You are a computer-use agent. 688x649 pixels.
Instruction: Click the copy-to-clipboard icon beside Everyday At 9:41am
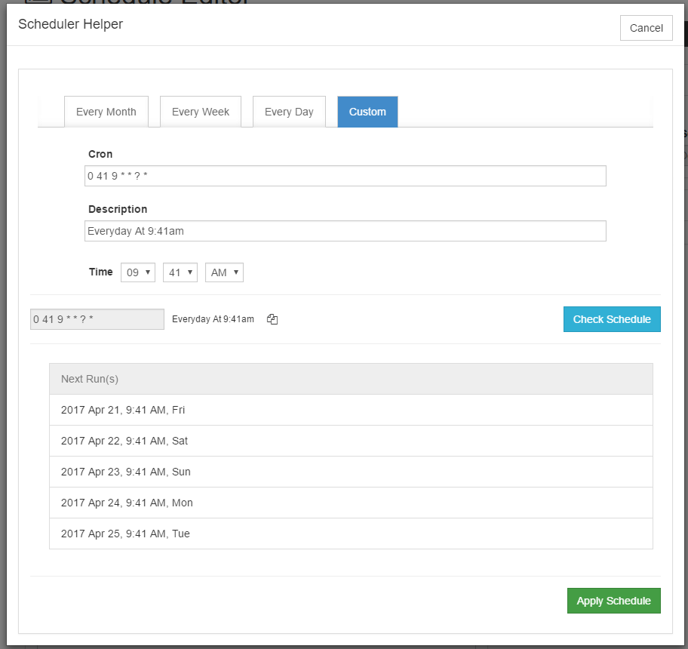272,319
